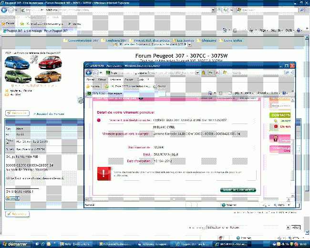Screen dimensions: 310x248
Task: Click forward arrow in Groupama window
Action: pyautogui.click(x=95, y=73)
